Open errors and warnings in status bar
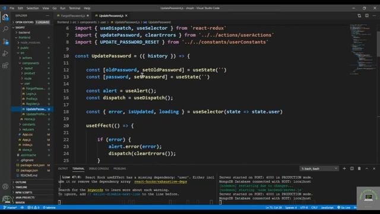This screenshot has width=380, height=214. pyautogui.click(x=33, y=207)
